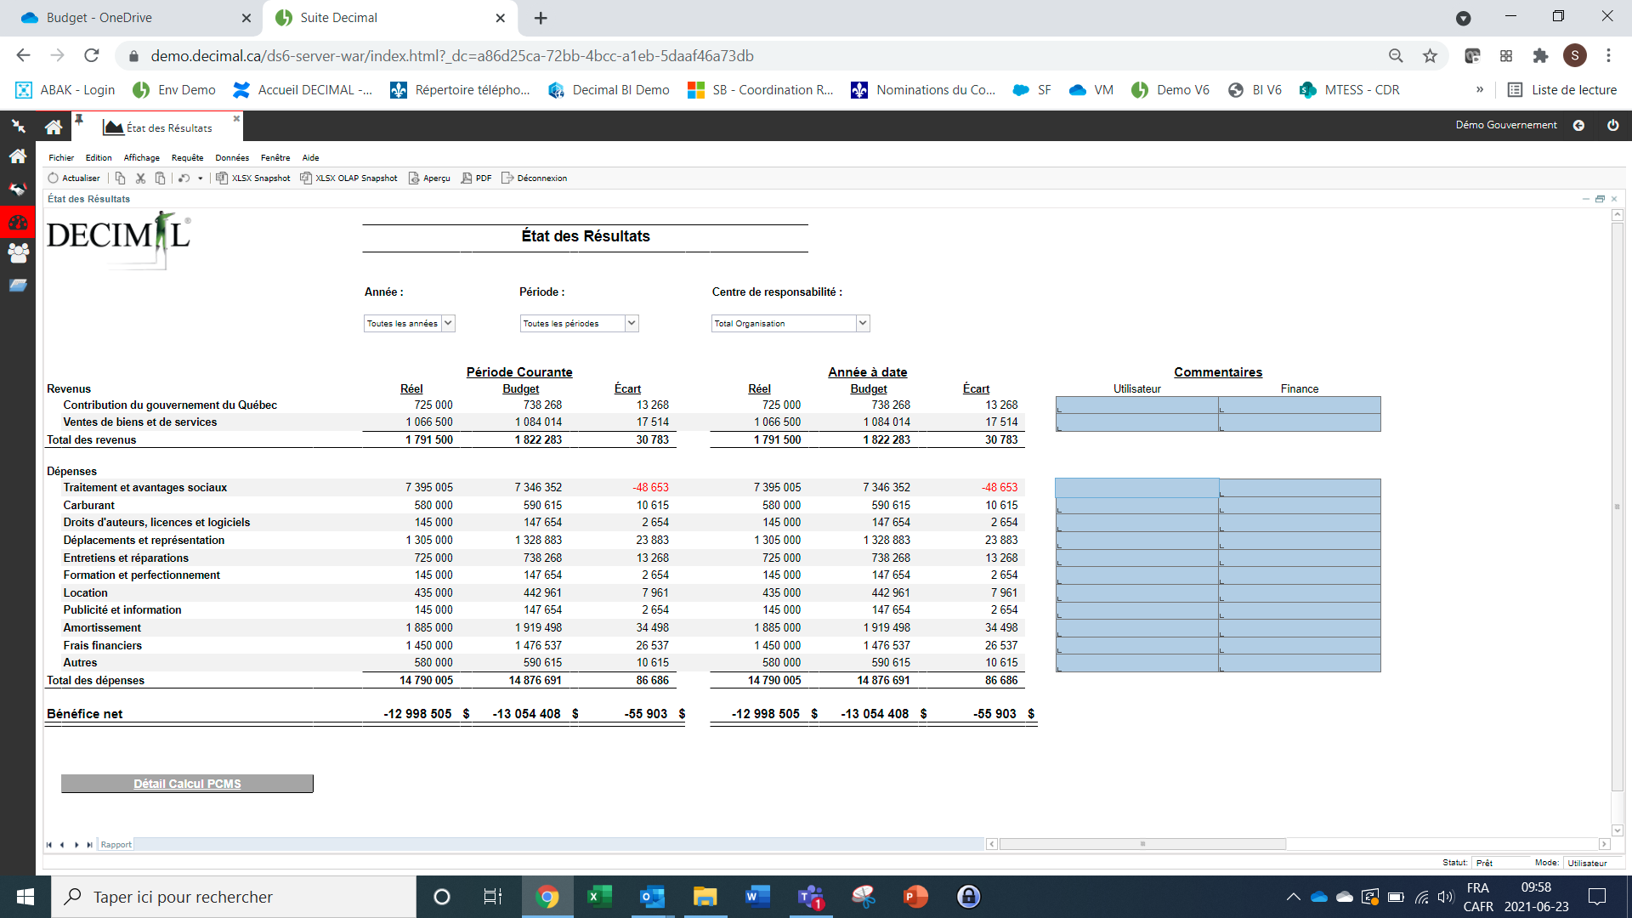Open the Edition menu
The height and width of the screenshot is (918, 1632).
(99, 157)
